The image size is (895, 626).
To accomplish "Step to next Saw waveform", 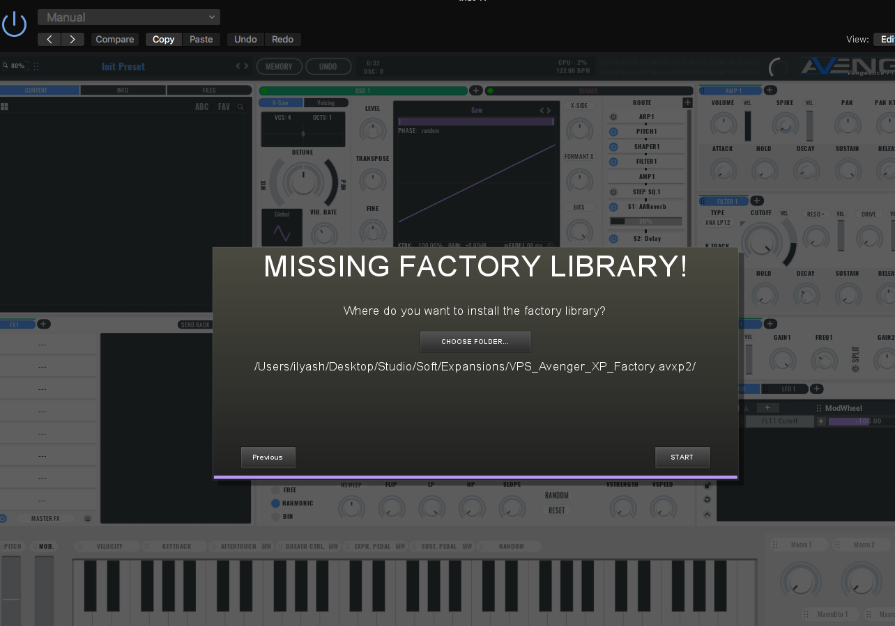I will pyautogui.click(x=550, y=110).
